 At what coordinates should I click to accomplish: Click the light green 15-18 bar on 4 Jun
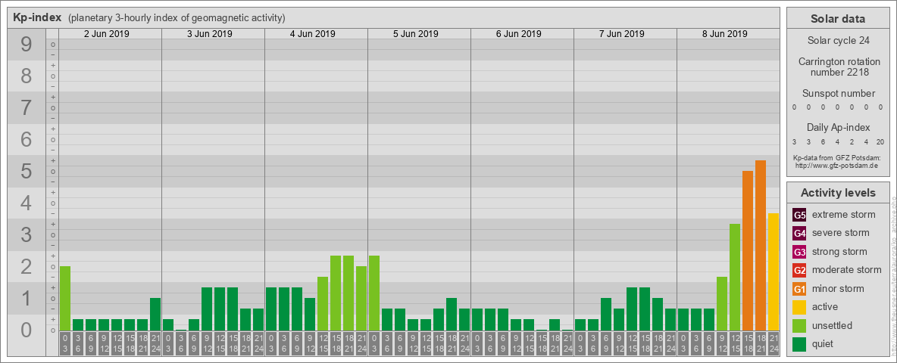(336, 293)
